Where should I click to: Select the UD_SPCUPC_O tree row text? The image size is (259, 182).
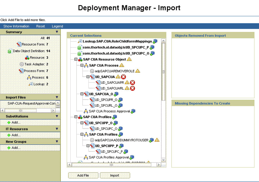(106, 128)
